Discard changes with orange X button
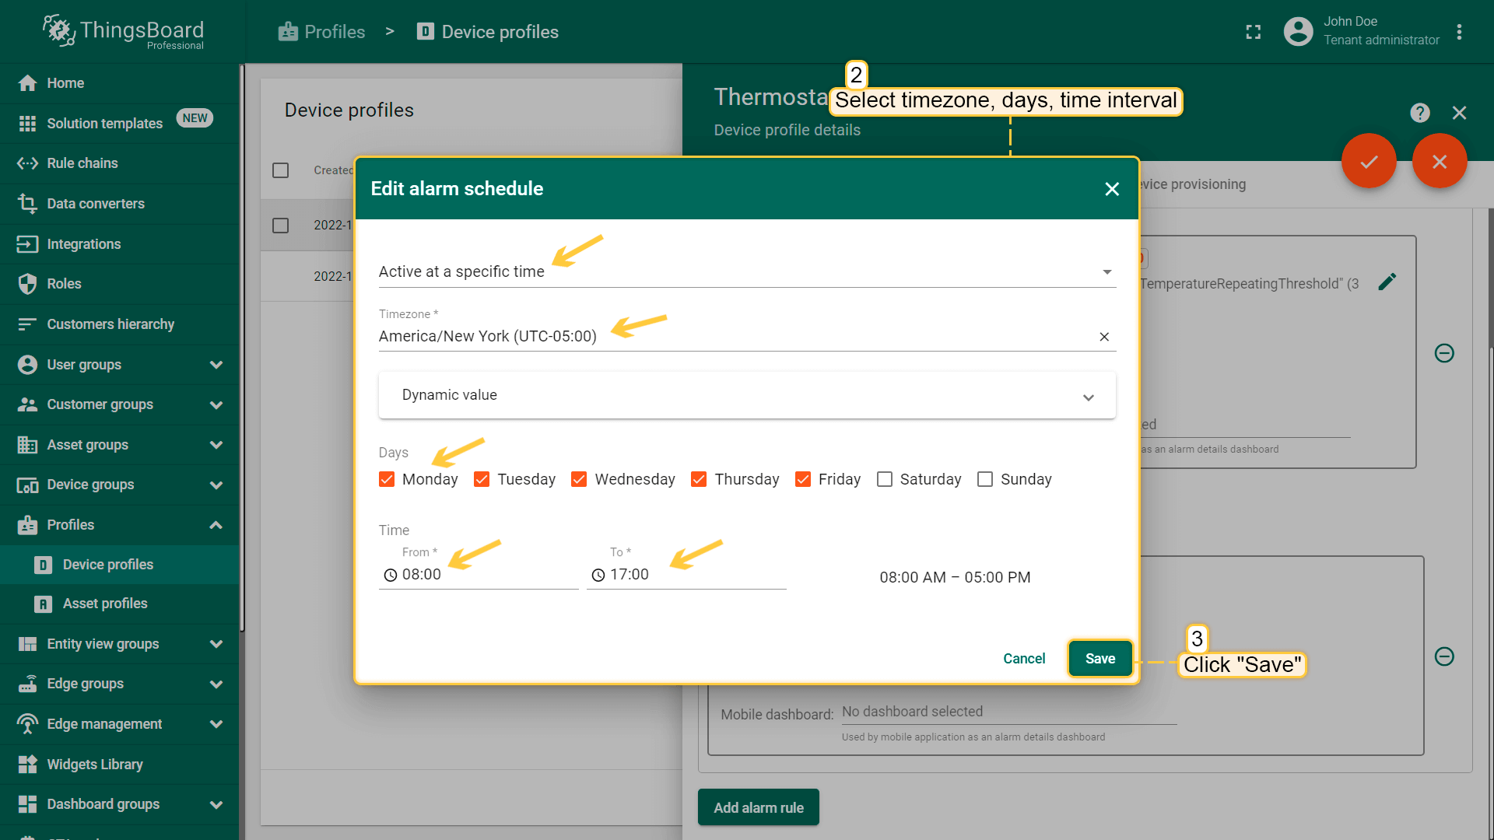Screen dimensions: 1494x840 click(x=1440, y=161)
